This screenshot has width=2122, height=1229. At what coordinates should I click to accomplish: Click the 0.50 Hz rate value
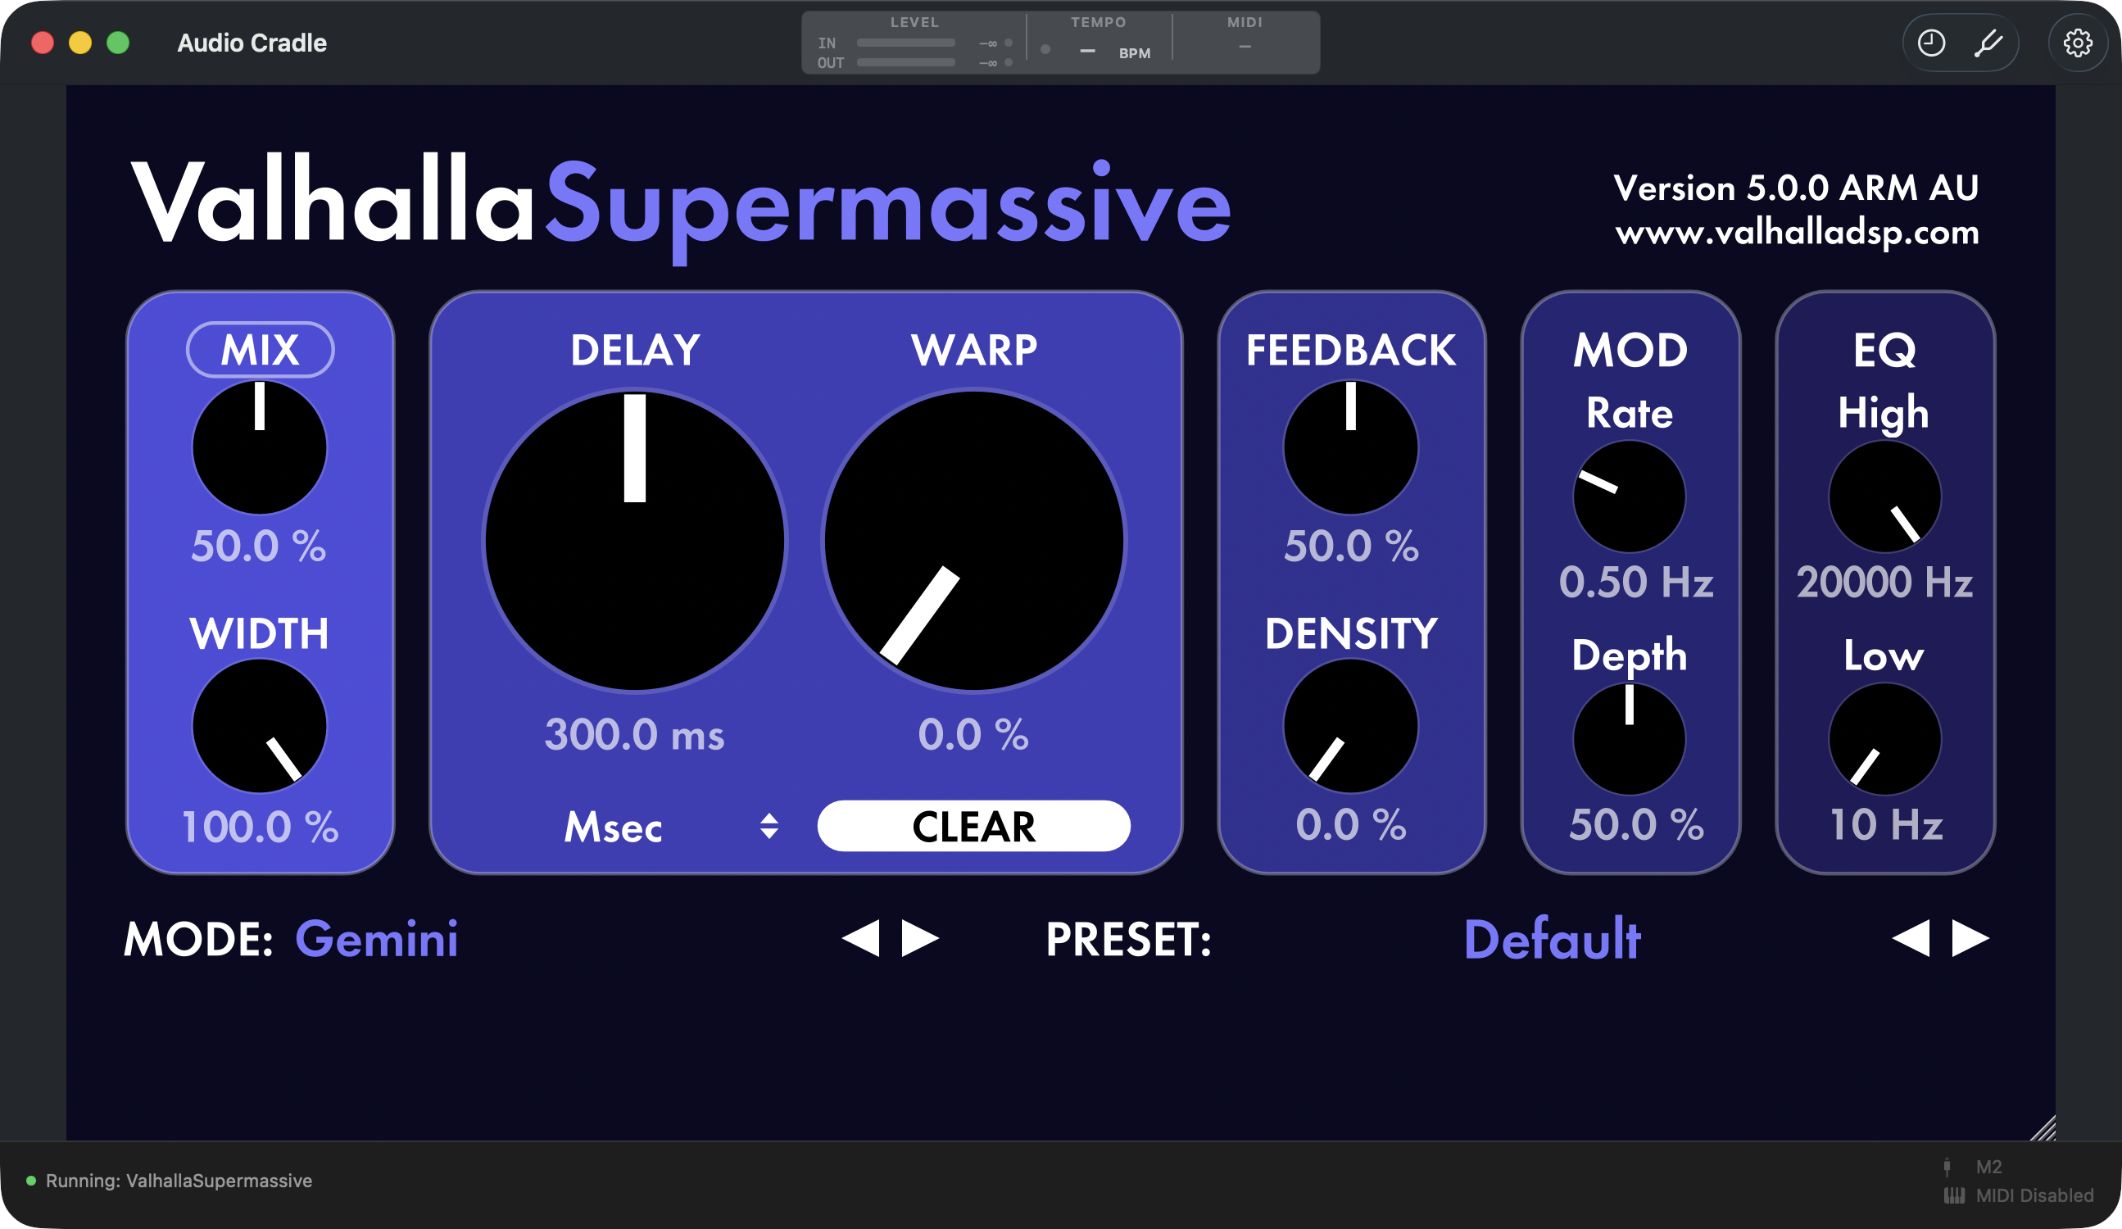pos(1636,582)
